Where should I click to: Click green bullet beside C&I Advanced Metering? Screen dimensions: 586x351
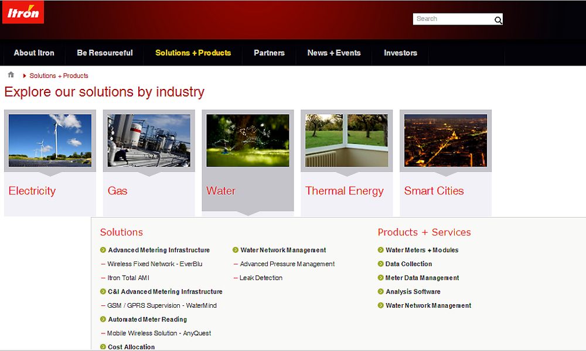pos(103,292)
